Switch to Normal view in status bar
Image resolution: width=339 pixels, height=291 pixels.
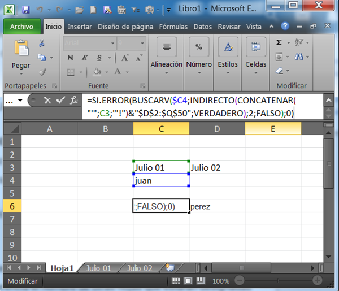point(176,281)
